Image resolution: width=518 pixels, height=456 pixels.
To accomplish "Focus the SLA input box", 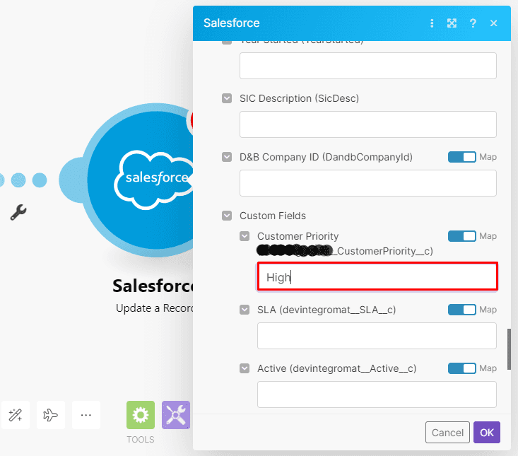I will click(x=377, y=336).
